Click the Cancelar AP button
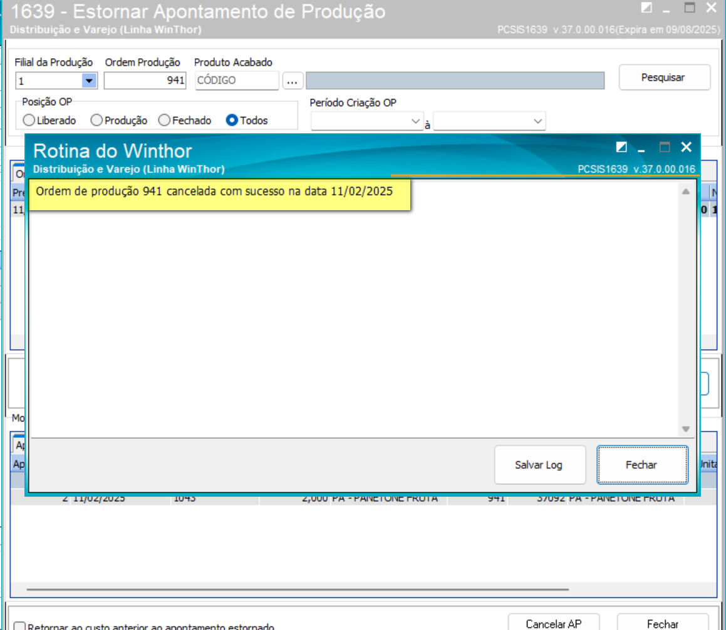The height and width of the screenshot is (630, 726). pos(553,623)
